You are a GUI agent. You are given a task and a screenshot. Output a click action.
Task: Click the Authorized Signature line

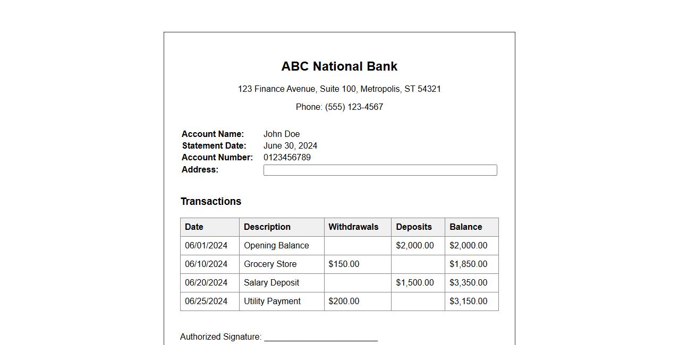coord(321,337)
